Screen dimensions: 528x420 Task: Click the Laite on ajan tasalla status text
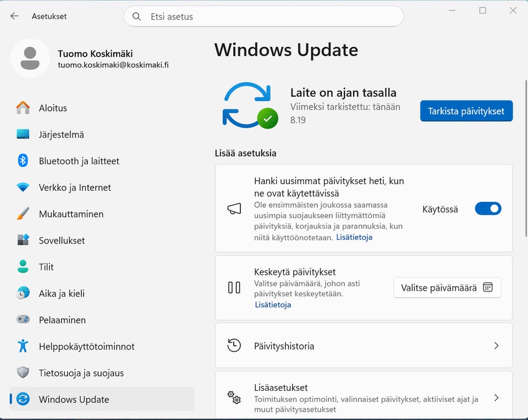[343, 92]
